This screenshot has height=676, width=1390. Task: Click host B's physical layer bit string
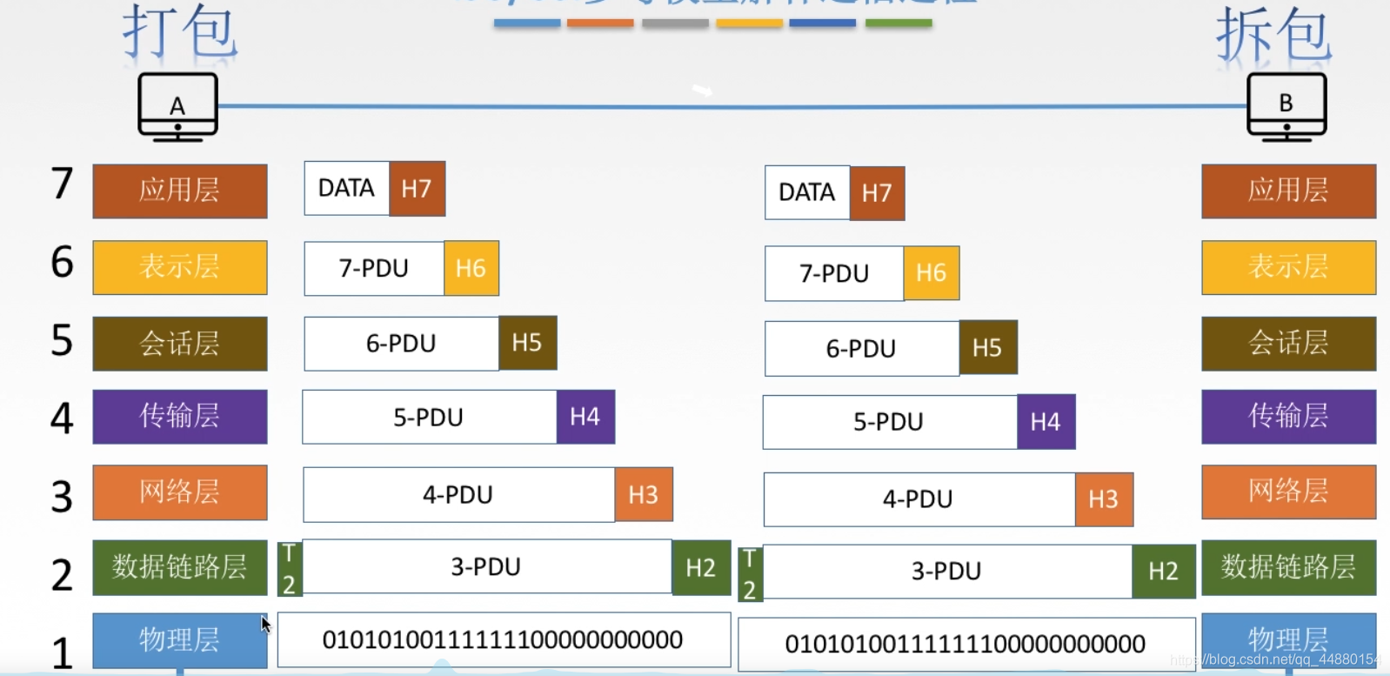point(967,645)
